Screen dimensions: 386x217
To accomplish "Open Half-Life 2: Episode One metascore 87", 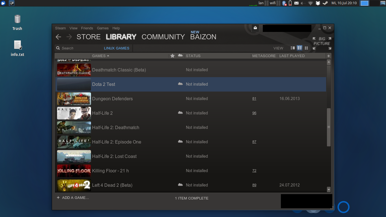I will [254, 142].
